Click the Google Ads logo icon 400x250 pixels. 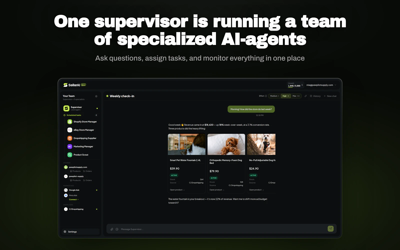[66, 190]
